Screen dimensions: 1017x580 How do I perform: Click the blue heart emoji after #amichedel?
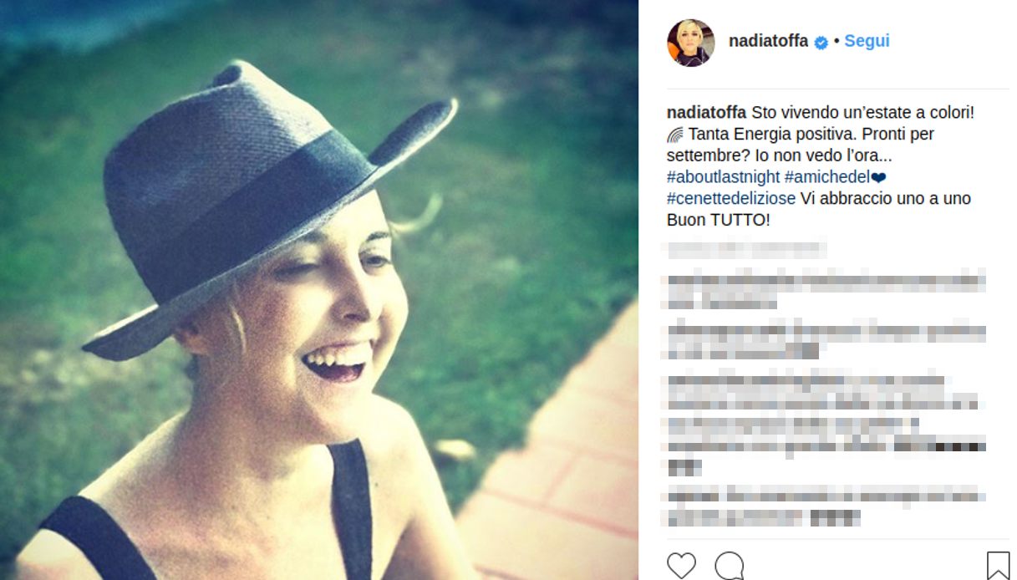coord(878,177)
